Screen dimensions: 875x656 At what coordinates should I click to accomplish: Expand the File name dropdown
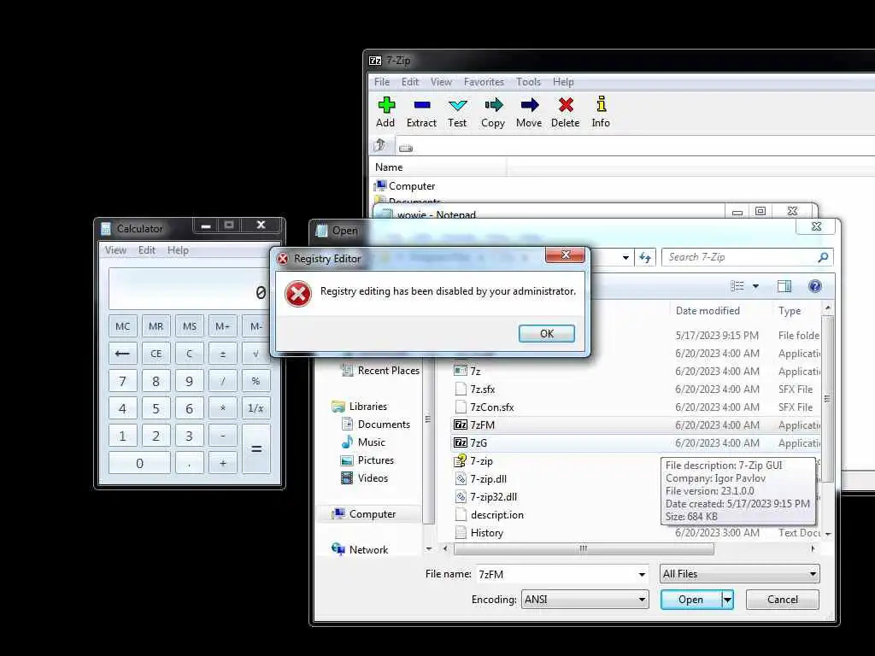tap(642, 574)
